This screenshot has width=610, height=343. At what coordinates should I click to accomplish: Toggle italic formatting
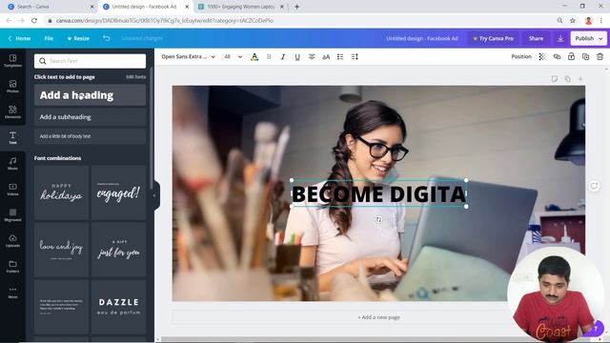(283, 57)
